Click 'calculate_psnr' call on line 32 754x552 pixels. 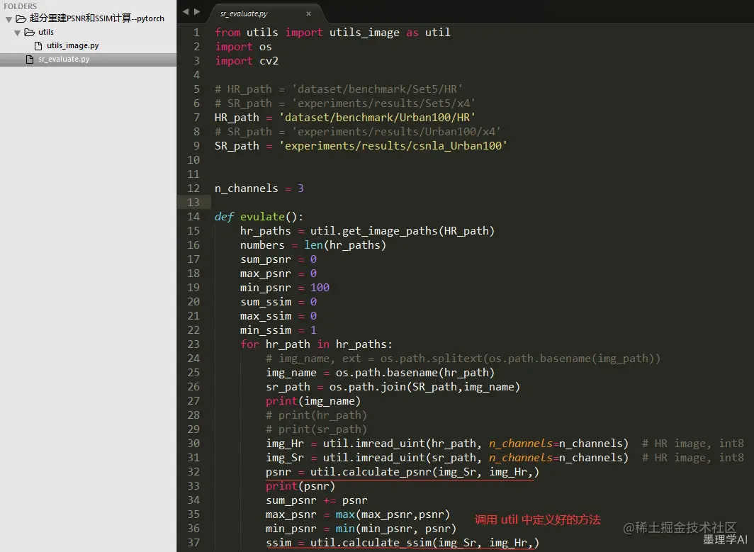click(387, 472)
